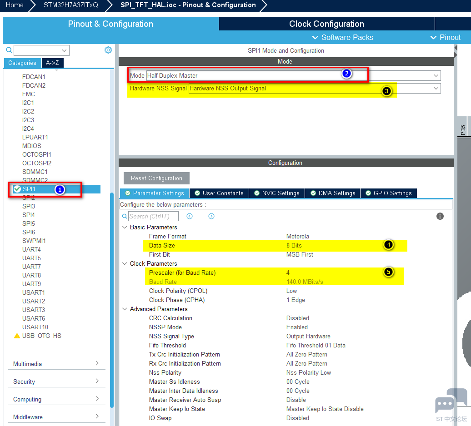Click the Data Size value 8 Bits

click(x=294, y=245)
